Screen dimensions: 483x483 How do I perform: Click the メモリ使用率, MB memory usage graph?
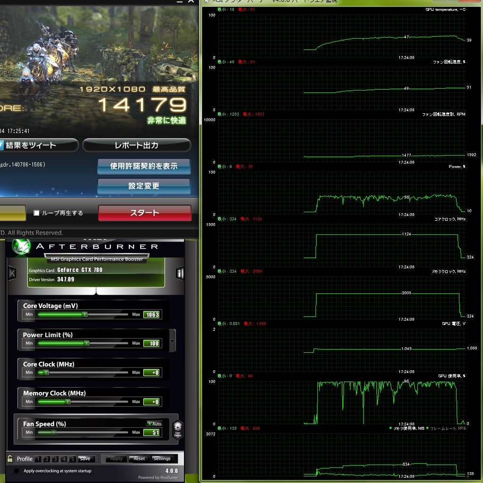coord(341,455)
